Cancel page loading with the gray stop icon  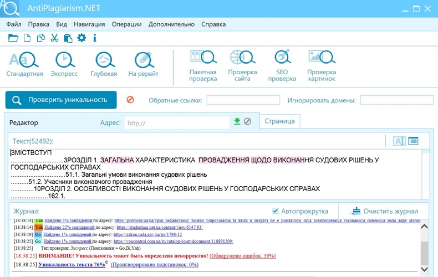[x=247, y=121]
